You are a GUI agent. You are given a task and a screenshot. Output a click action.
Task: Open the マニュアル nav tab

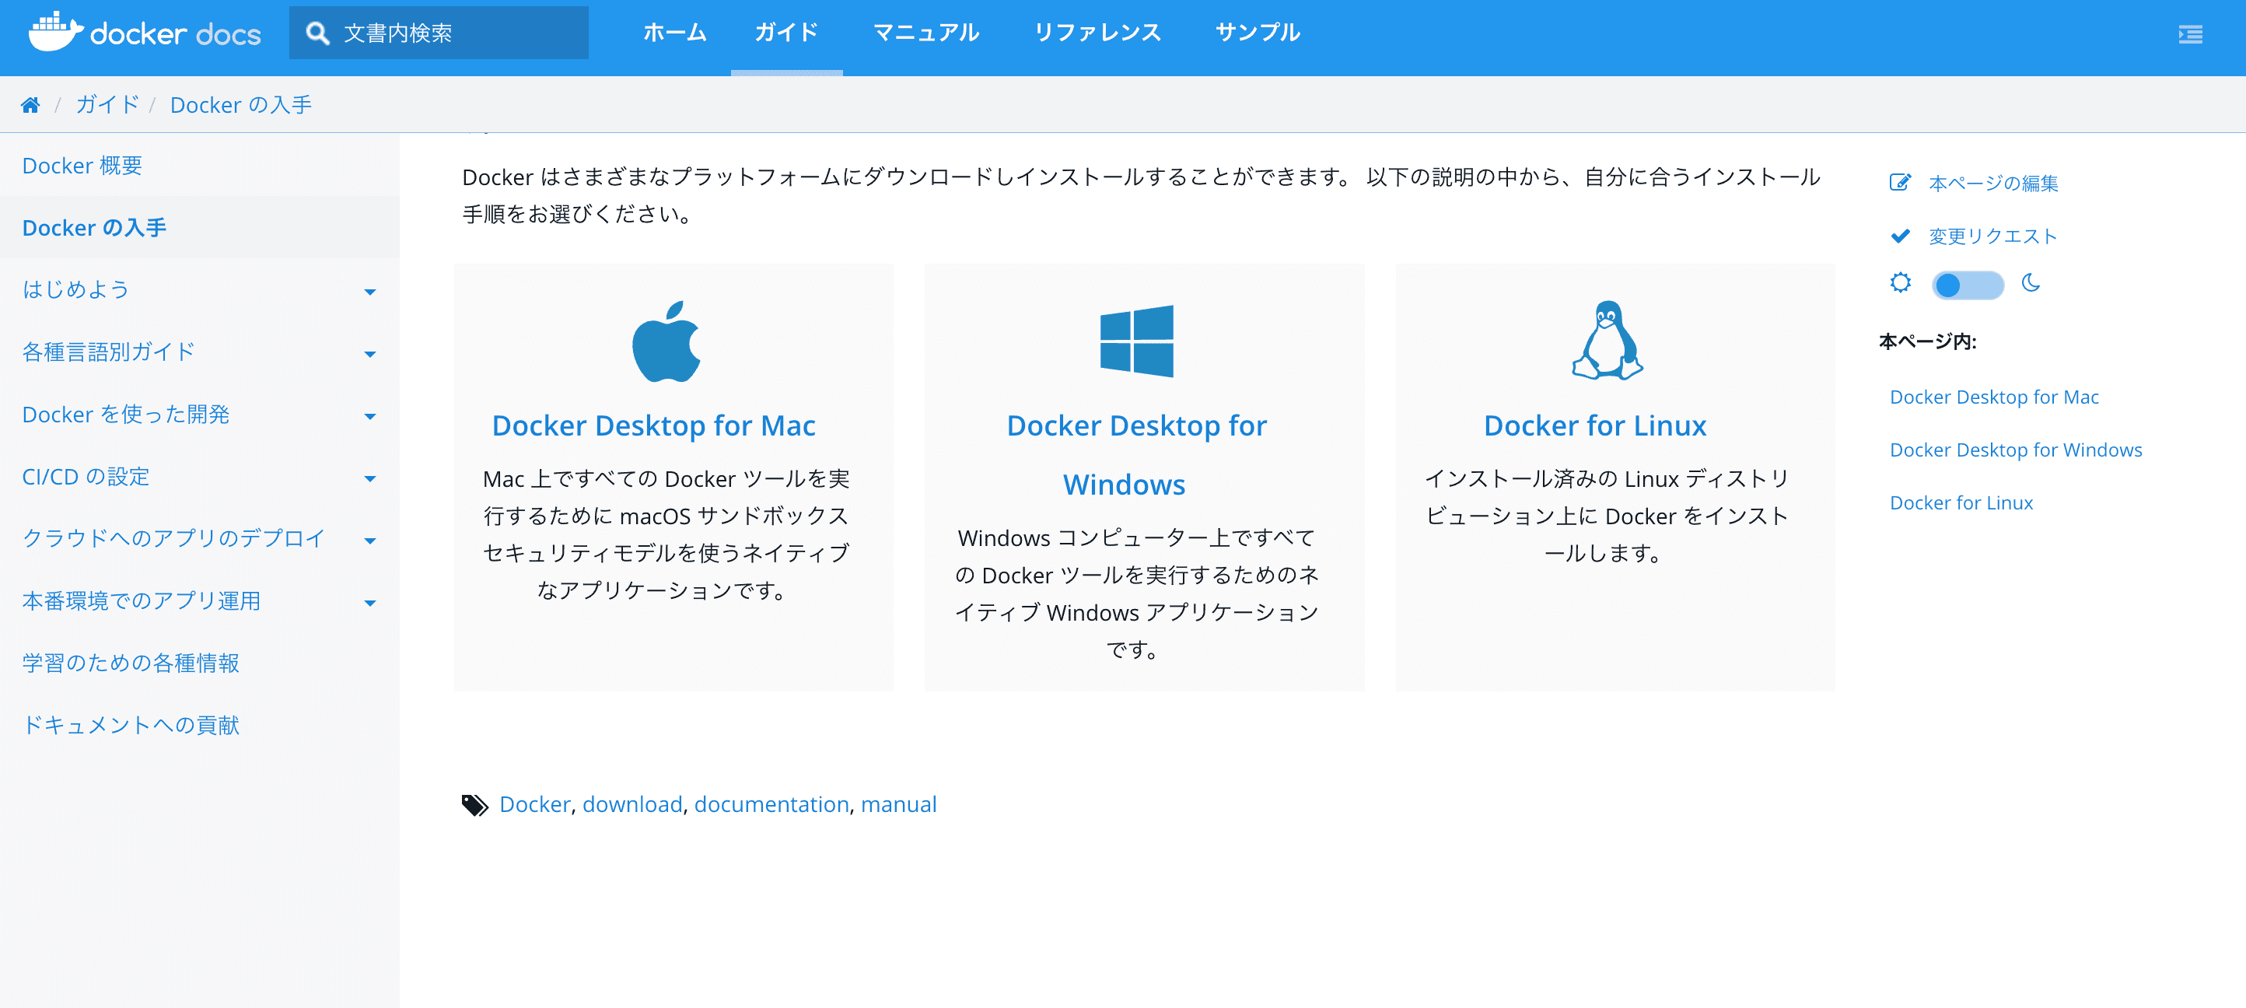tap(926, 33)
